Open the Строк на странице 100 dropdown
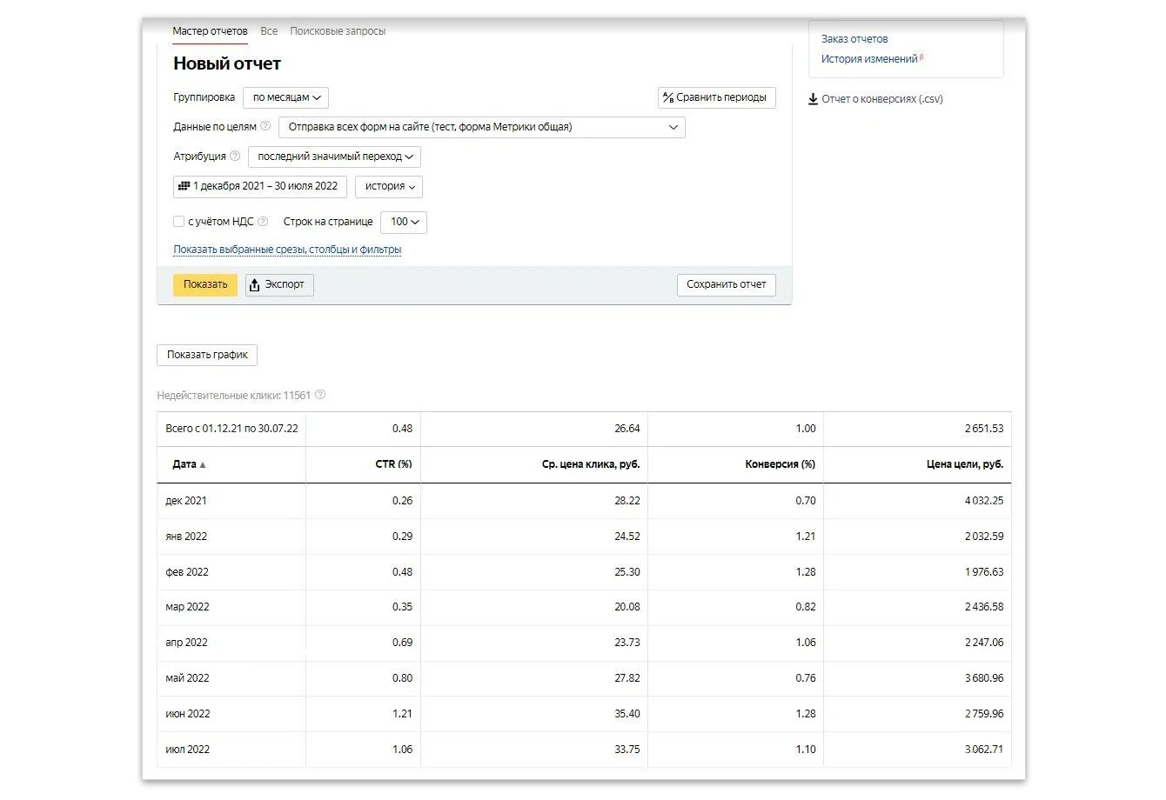This screenshot has width=1166, height=800. 404,222
